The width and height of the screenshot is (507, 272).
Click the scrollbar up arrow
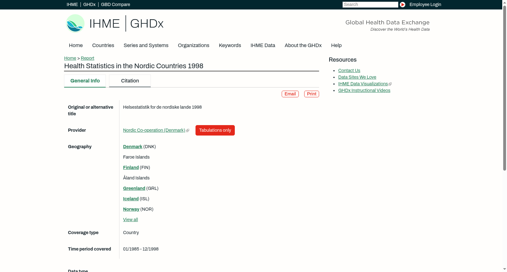point(504,2)
